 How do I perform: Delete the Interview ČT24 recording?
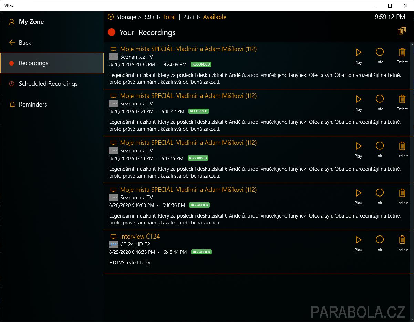[402, 240]
